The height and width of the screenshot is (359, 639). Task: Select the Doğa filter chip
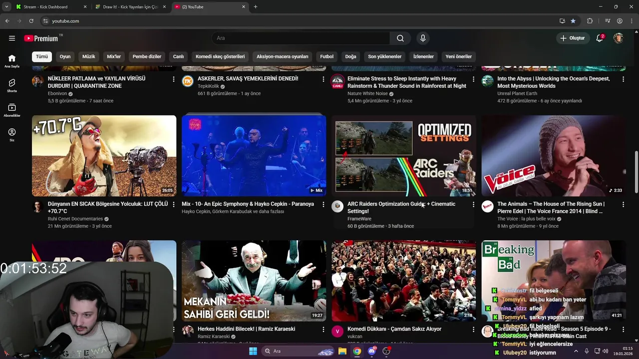pyautogui.click(x=351, y=57)
